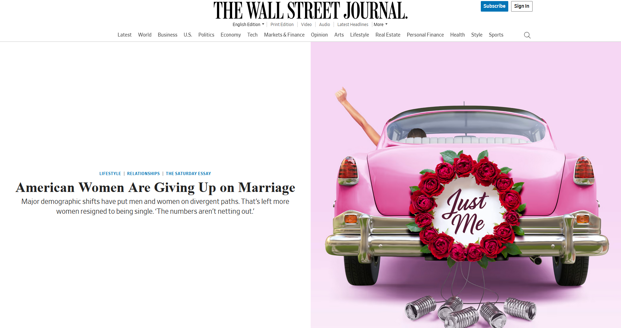Select the Lifestyle nav item
The image size is (621, 328).
[360, 35]
